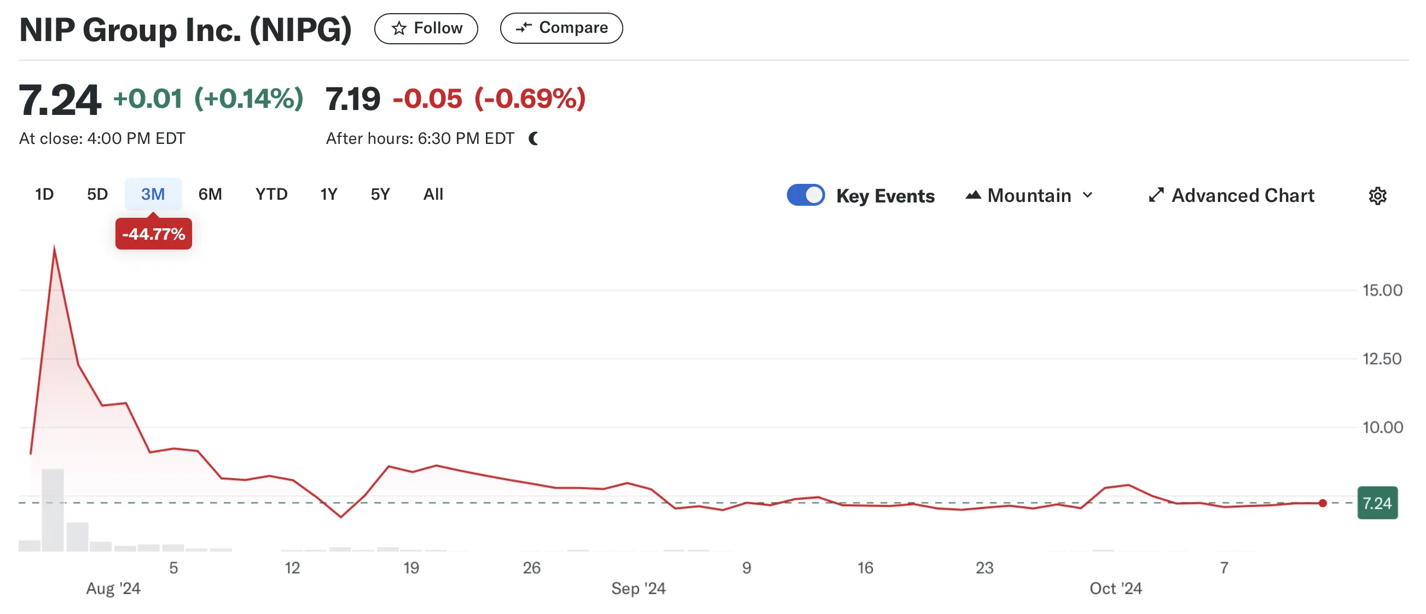Select the 3M time range tab

[153, 194]
